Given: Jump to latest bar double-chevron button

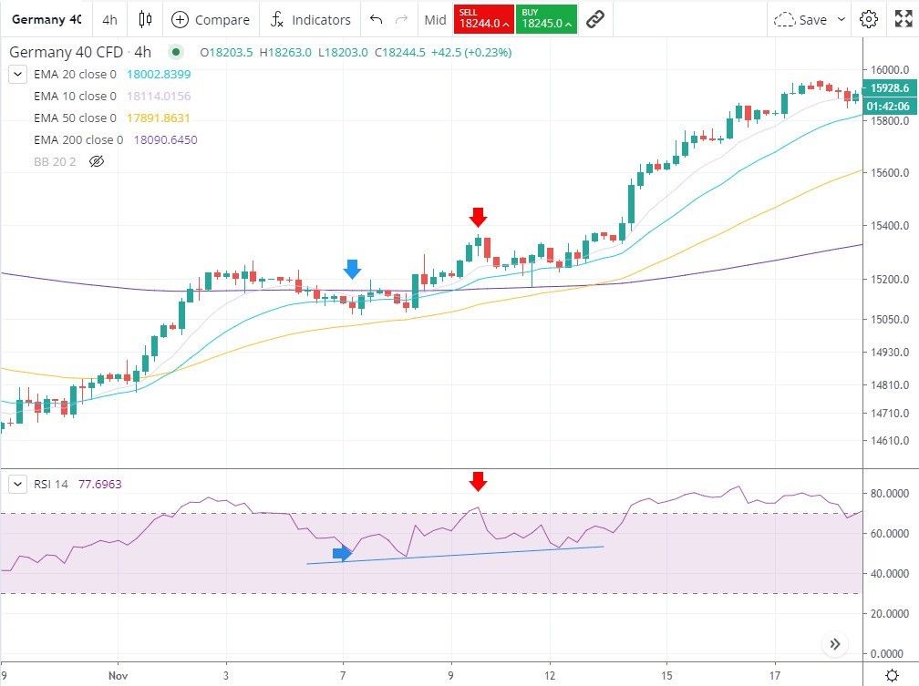Looking at the screenshot, I should pos(834,644).
